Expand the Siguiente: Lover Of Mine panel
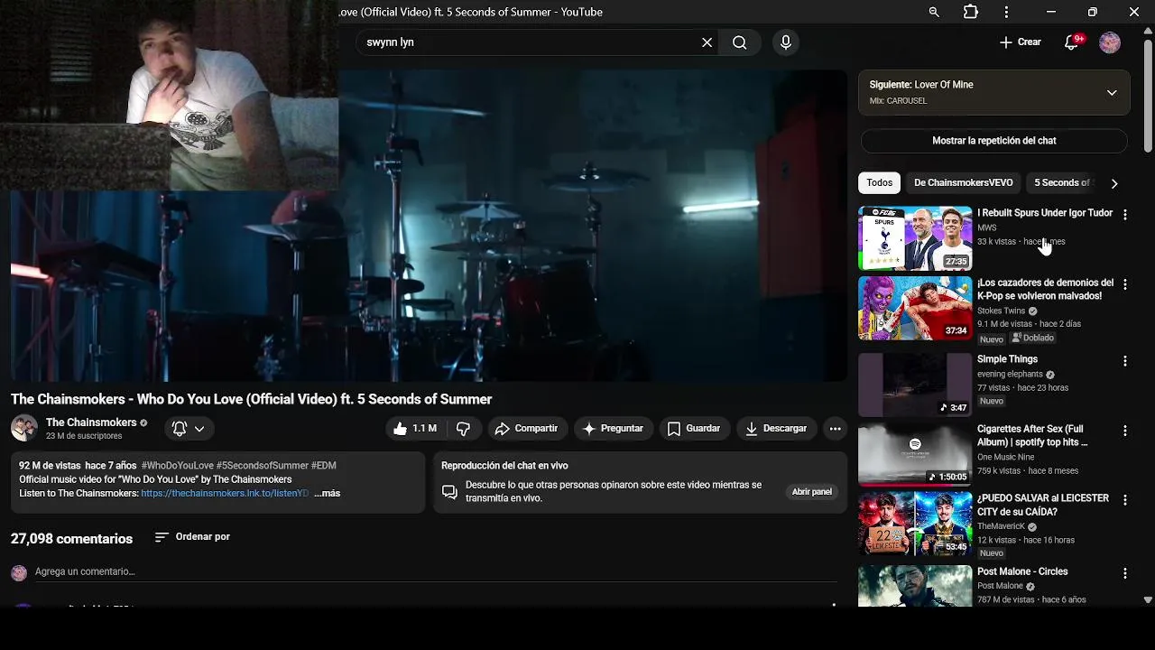The width and height of the screenshot is (1155, 650). (1112, 93)
